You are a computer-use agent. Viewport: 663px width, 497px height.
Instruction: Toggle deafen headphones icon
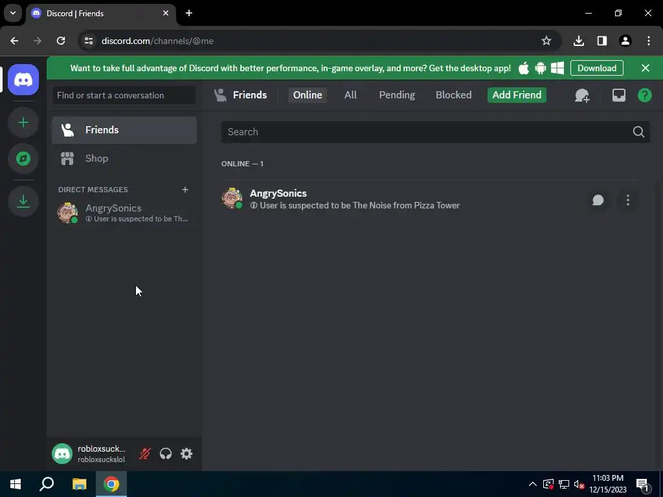pos(166,454)
